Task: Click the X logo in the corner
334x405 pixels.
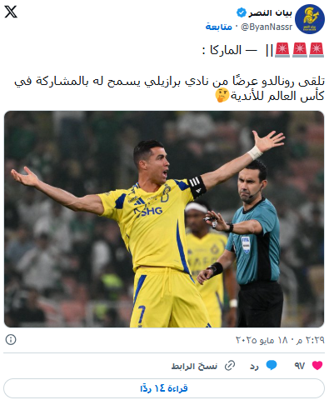Action: click(11, 12)
